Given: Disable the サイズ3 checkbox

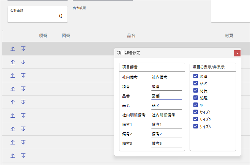Looking at the screenshot, I should coord(195,126).
